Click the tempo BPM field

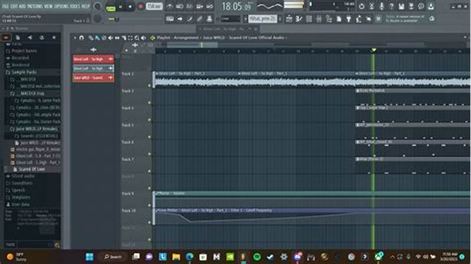pos(154,6)
